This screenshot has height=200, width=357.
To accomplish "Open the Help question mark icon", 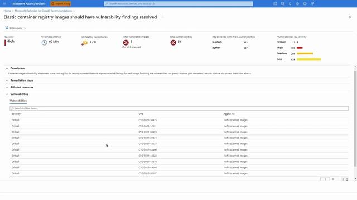I will pyautogui.click(x=305, y=4).
